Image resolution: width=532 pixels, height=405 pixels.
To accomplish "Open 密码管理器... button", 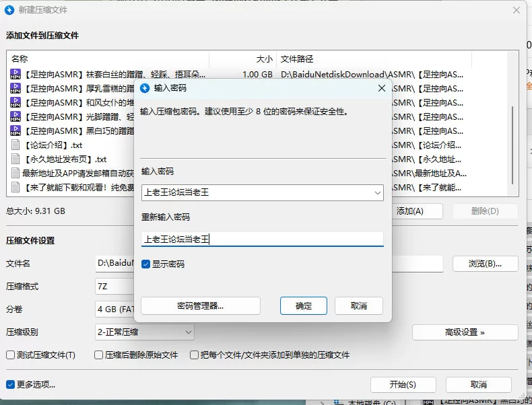I will point(201,306).
